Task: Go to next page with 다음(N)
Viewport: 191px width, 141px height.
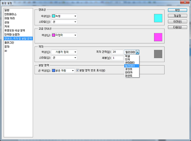Action: [x=177, y=27]
